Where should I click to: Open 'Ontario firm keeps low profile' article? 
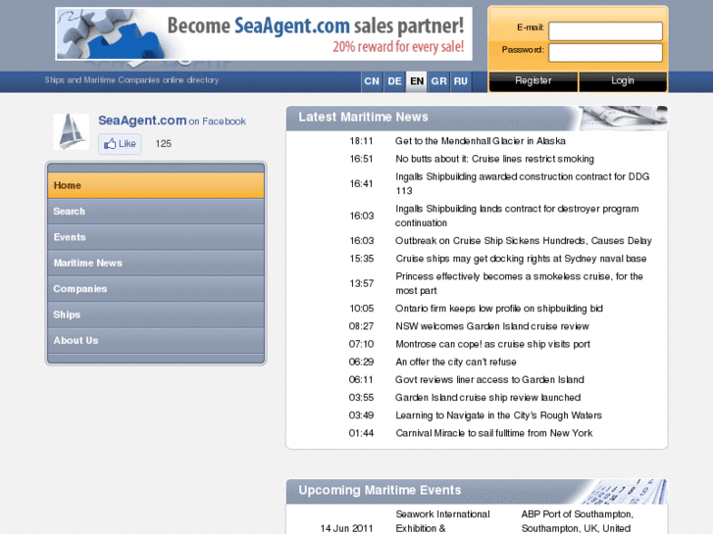[x=499, y=309]
